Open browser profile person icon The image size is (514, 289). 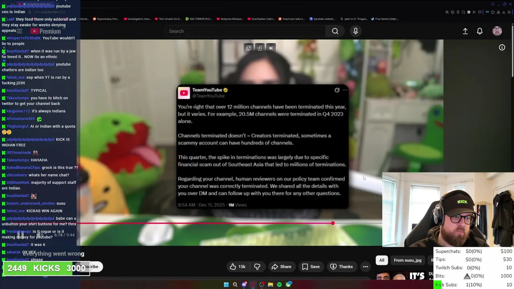click(x=498, y=12)
